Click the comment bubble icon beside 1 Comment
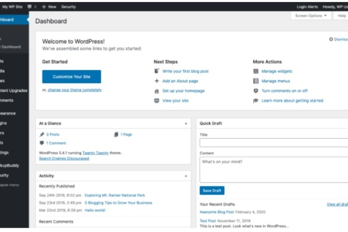Image resolution: width=348 pixels, height=232 pixels. point(42,143)
